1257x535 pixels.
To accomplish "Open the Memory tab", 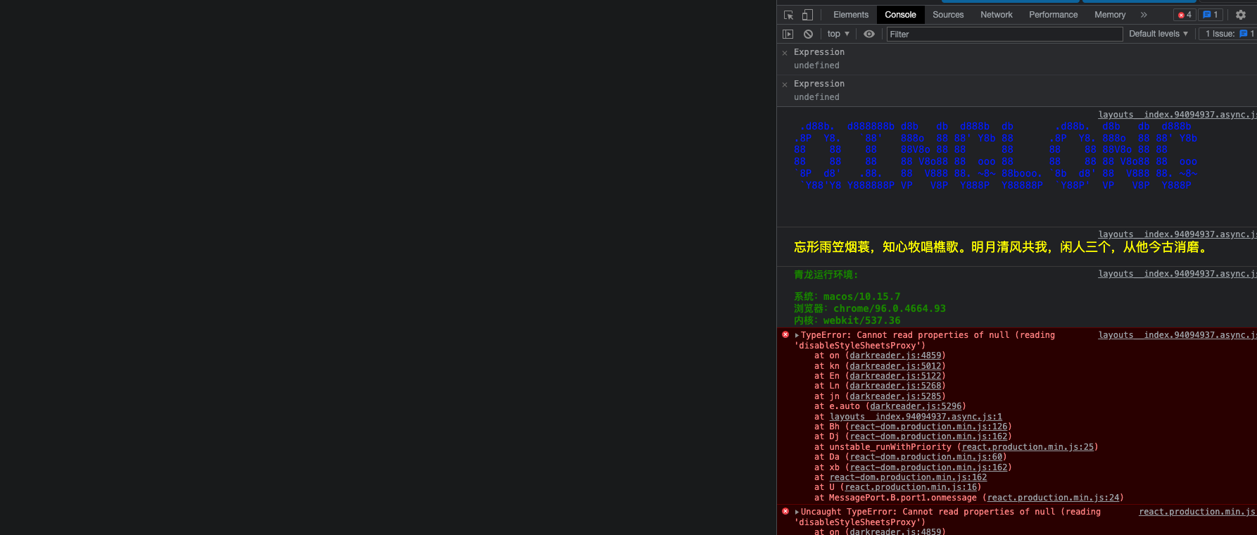I will tap(1110, 15).
